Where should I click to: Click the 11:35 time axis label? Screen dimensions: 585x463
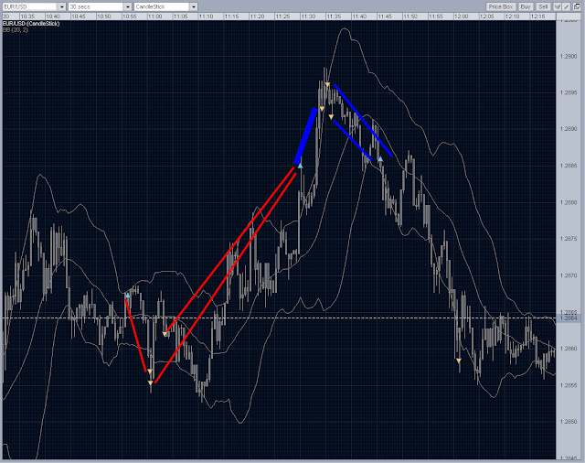pyautogui.click(x=334, y=16)
